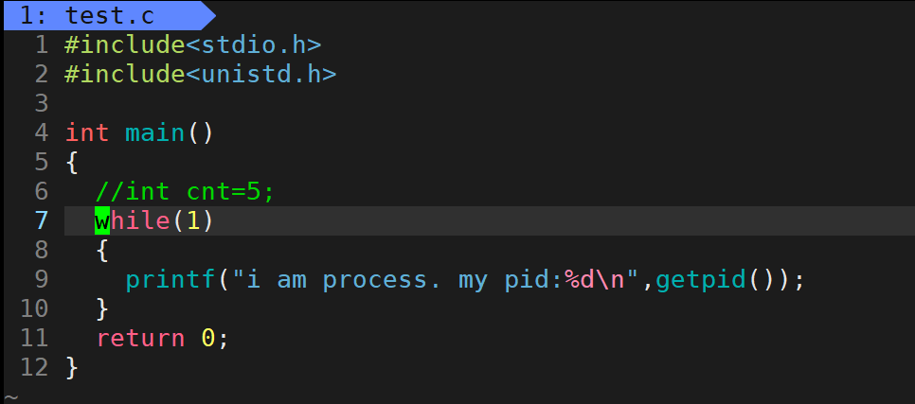Click the opening brace on line 5
This screenshot has width=915, height=404.
(72, 162)
